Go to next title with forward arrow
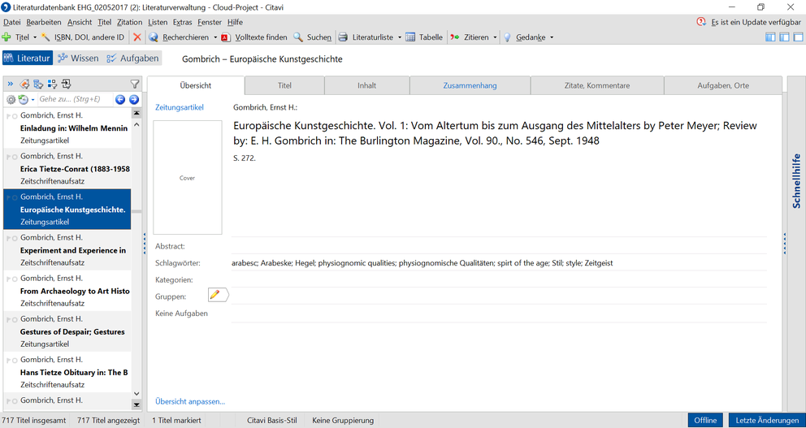Image resolution: width=806 pixels, height=428 pixels. [134, 99]
